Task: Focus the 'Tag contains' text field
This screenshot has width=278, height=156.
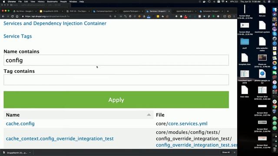Action: click(116, 80)
